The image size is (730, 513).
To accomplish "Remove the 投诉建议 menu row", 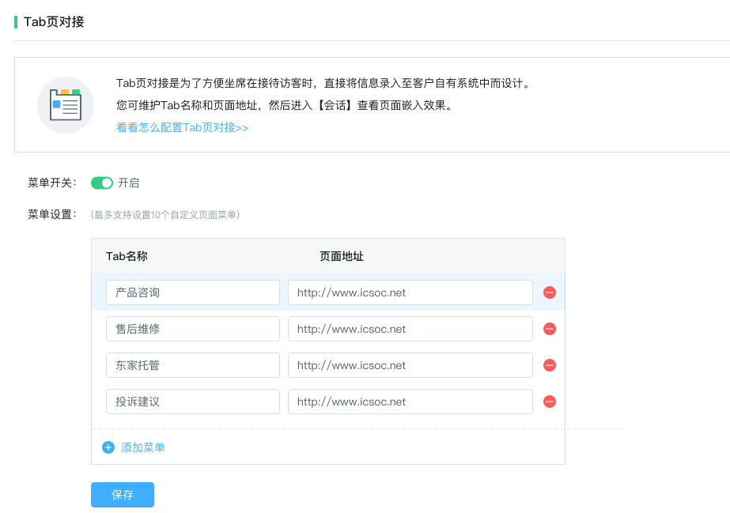I will (x=550, y=402).
